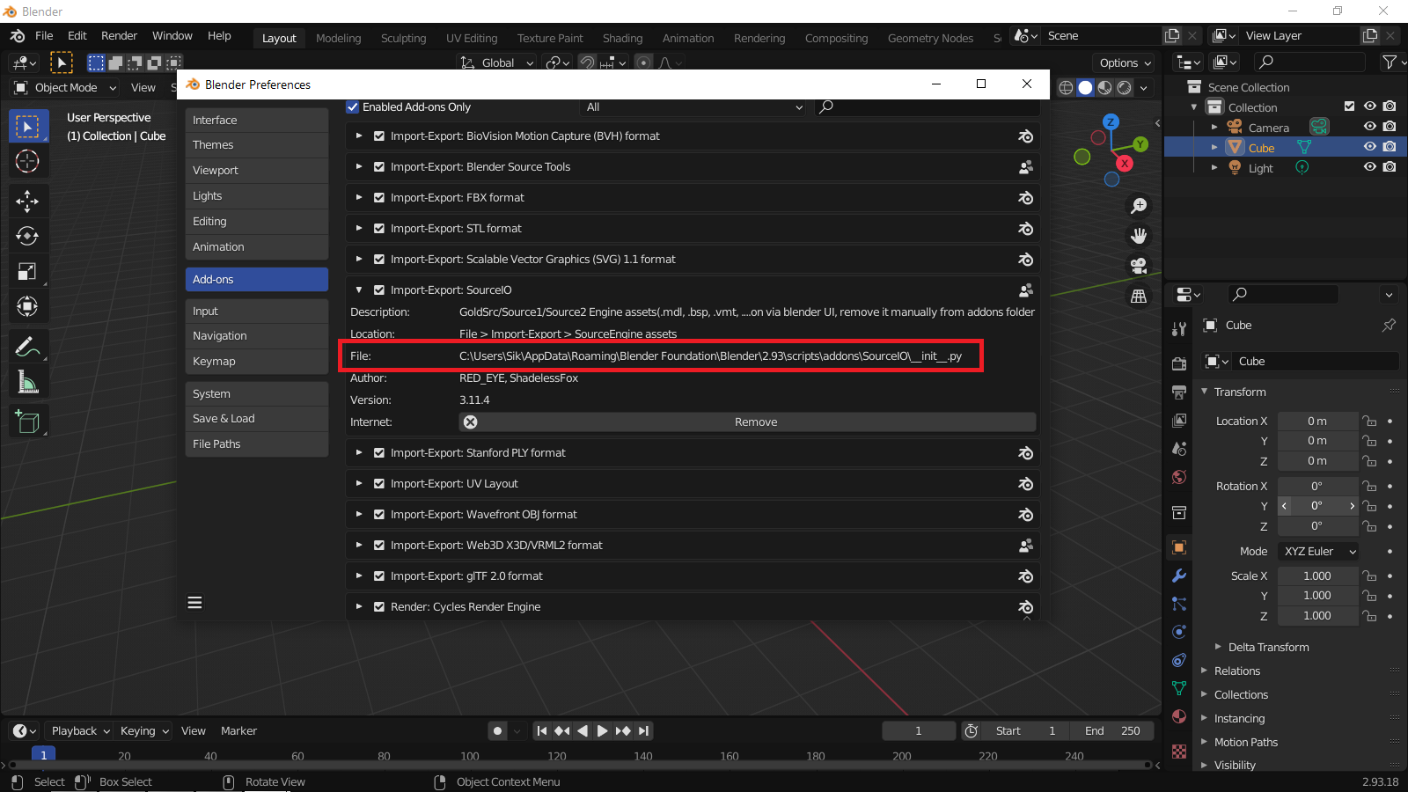Open the Material properties tab
1408x792 pixels.
coord(1179,716)
